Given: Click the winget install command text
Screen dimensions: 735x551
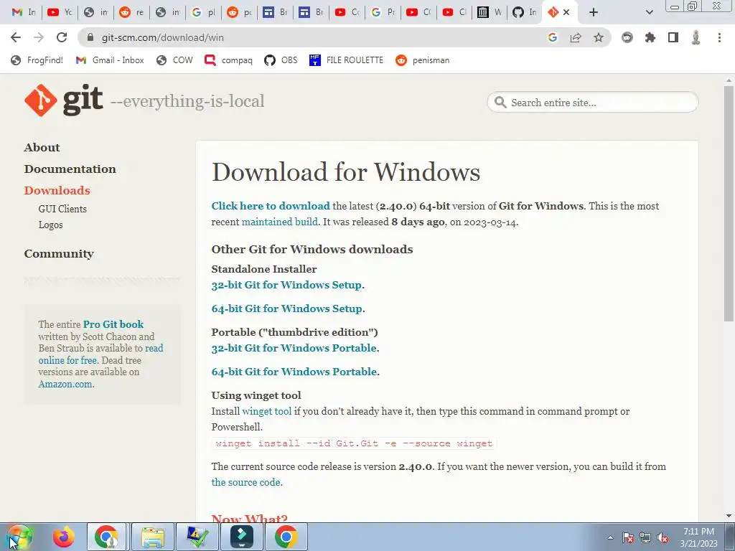Looking at the screenshot, I should [x=354, y=443].
